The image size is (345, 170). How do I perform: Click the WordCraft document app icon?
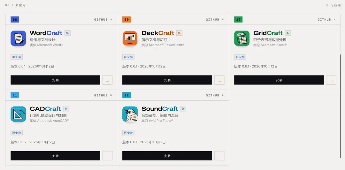tap(18, 38)
